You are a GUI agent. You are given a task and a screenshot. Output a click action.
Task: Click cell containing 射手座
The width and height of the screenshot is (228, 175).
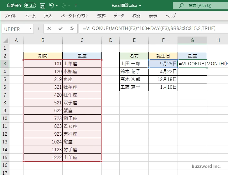pos(82,150)
